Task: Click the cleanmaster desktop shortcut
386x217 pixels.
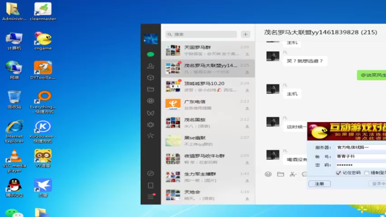Action: coord(43,11)
